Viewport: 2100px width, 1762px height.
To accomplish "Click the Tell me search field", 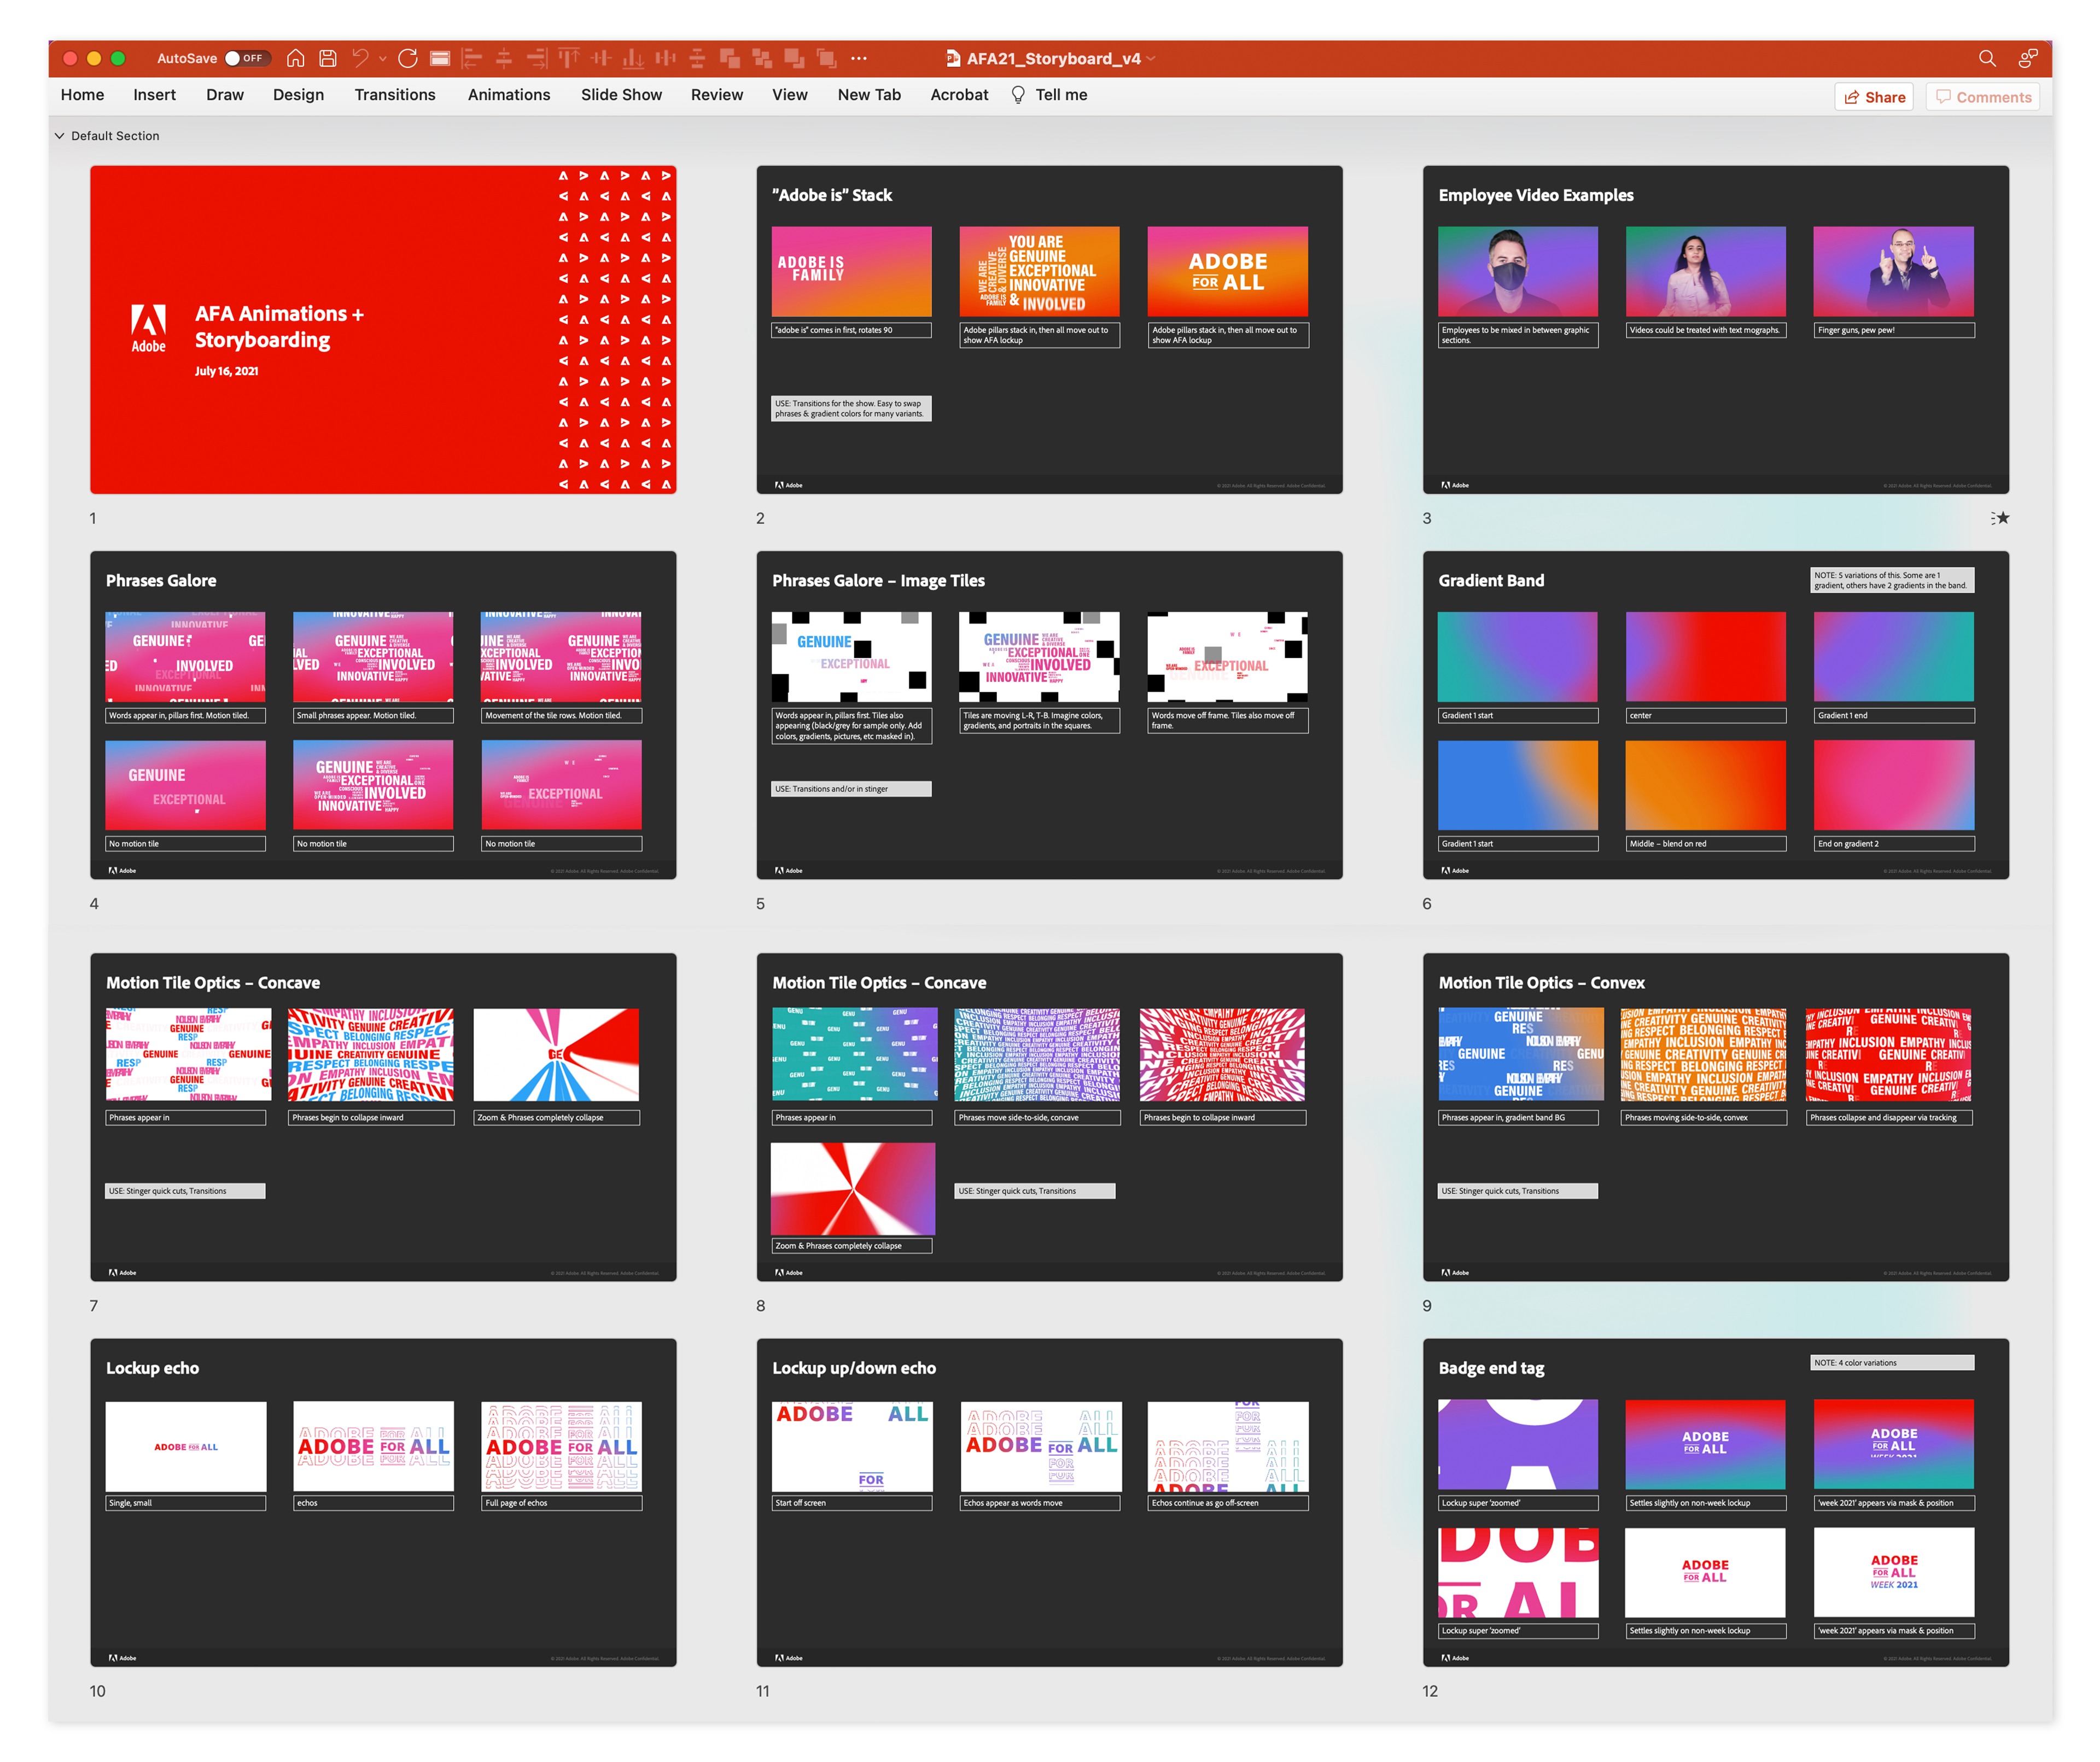I will click(1061, 95).
